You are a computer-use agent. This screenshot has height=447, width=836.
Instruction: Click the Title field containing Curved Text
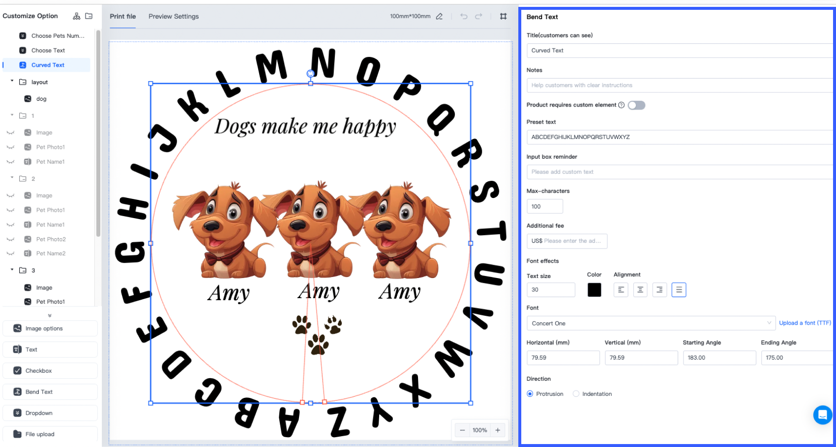click(x=680, y=51)
